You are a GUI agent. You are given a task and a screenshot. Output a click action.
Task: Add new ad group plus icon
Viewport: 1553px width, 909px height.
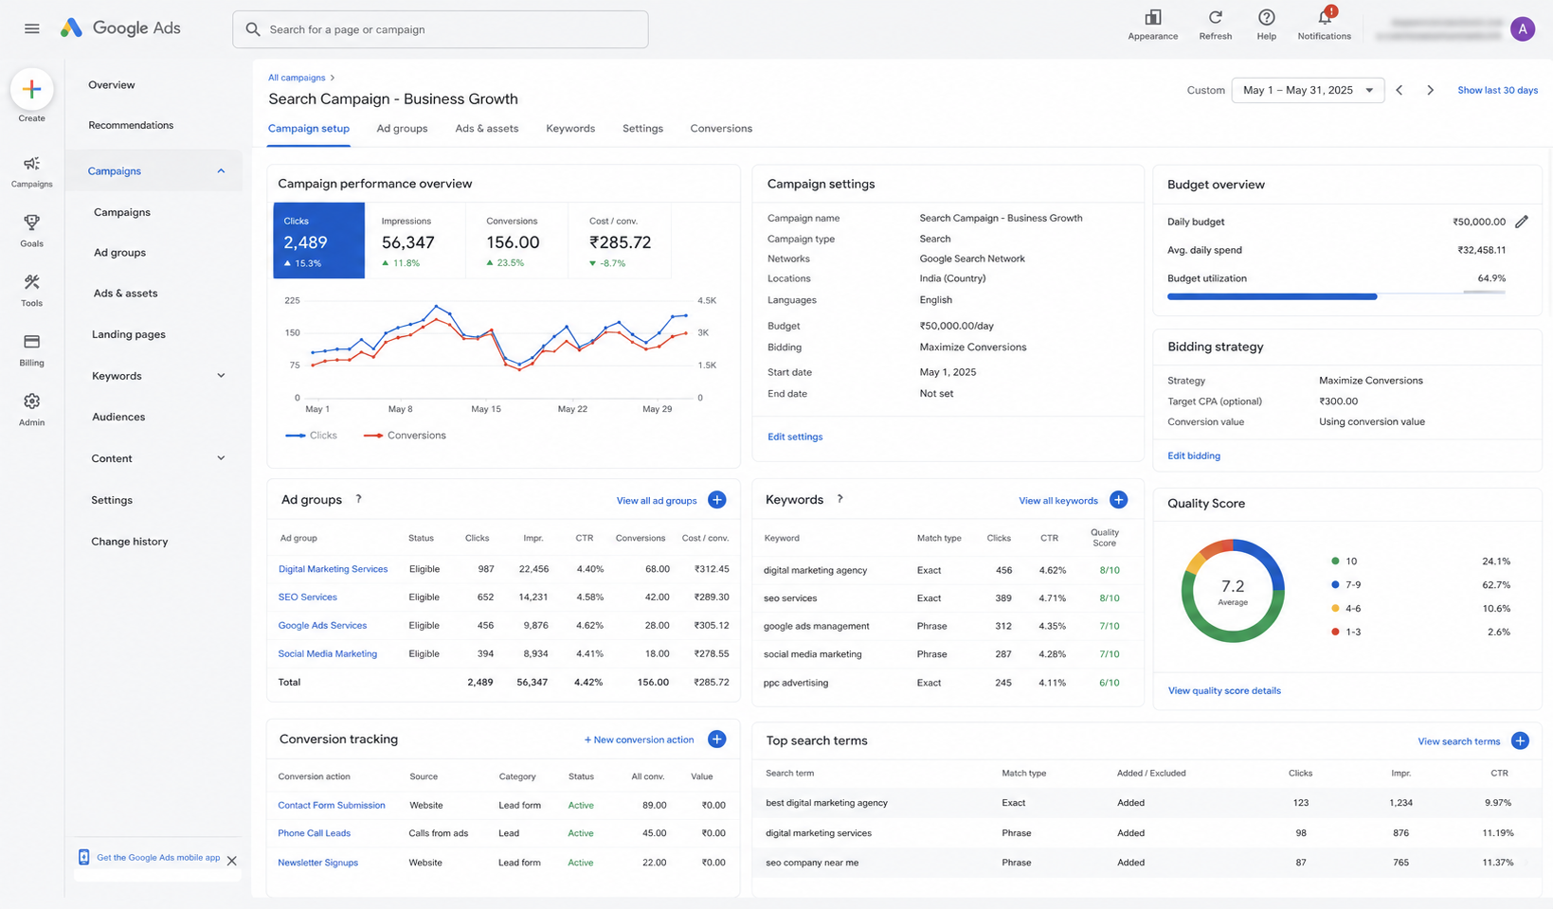pyautogui.click(x=716, y=500)
